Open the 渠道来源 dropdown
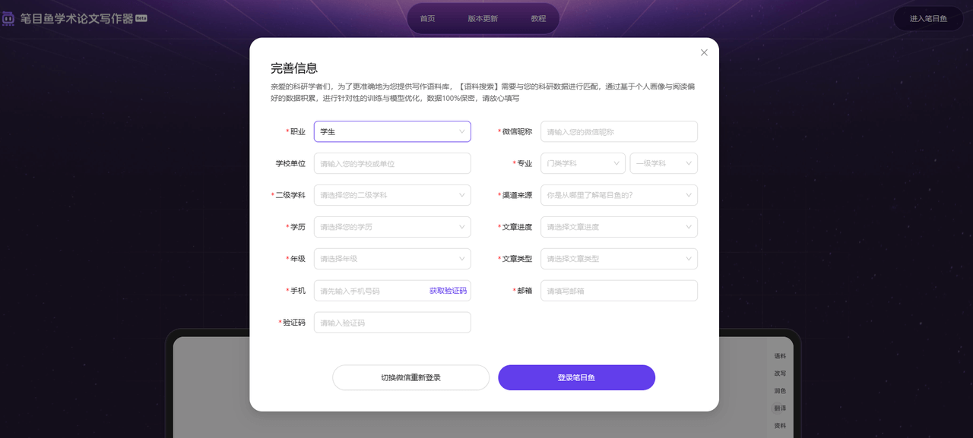973x438 pixels. 619,195
